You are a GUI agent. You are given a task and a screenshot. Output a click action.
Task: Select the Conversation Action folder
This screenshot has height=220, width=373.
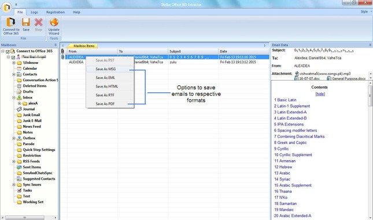[40, 80]
